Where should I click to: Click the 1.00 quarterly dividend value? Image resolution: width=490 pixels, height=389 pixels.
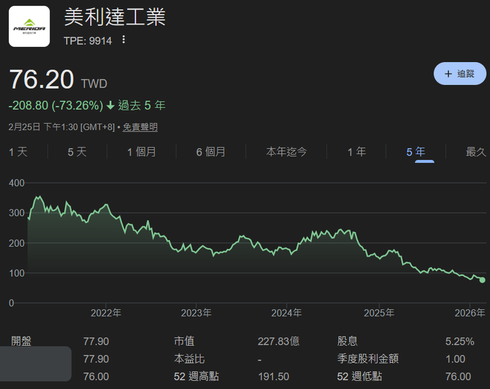[x=455, y=359]
